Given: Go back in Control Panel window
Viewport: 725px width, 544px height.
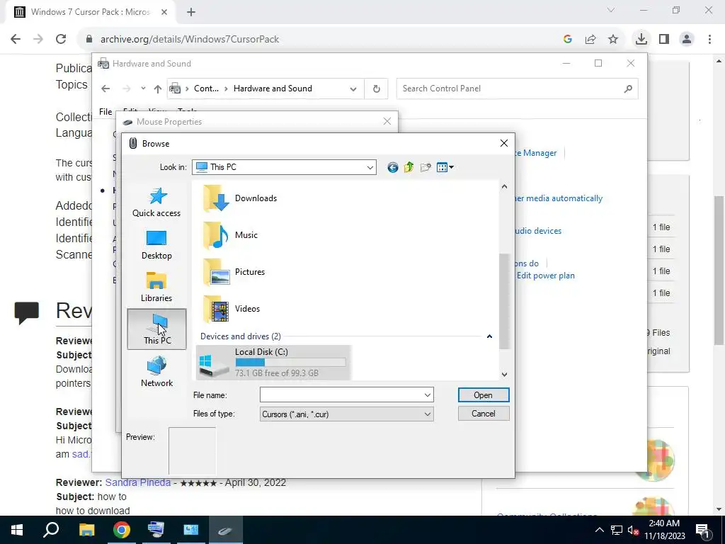Looking at the screenshot, I should [x=105, y=89].
